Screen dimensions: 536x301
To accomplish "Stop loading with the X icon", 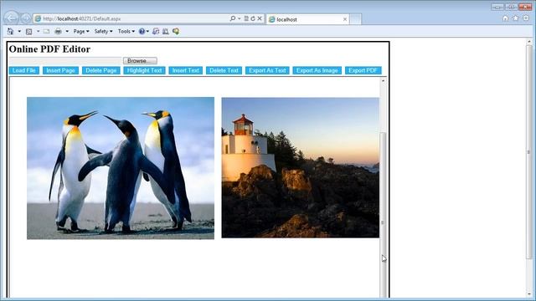I will [260, 18].
